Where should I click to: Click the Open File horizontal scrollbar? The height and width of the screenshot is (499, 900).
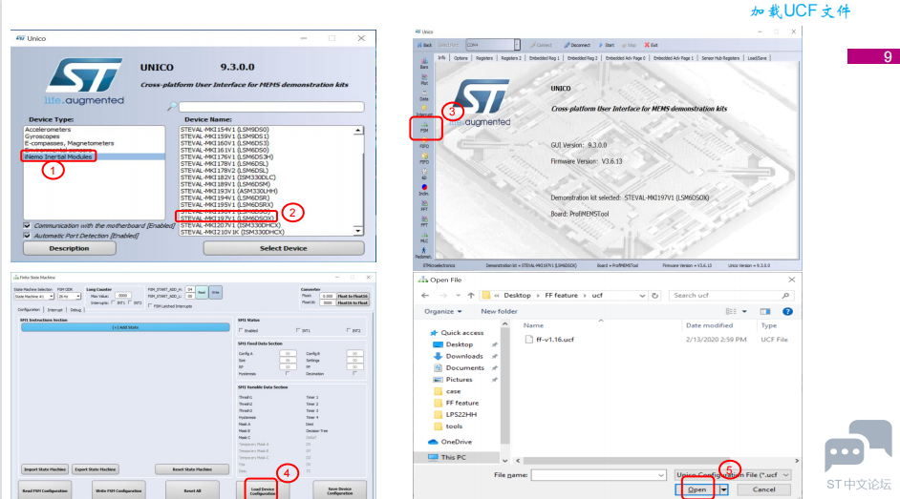[657, 461]
